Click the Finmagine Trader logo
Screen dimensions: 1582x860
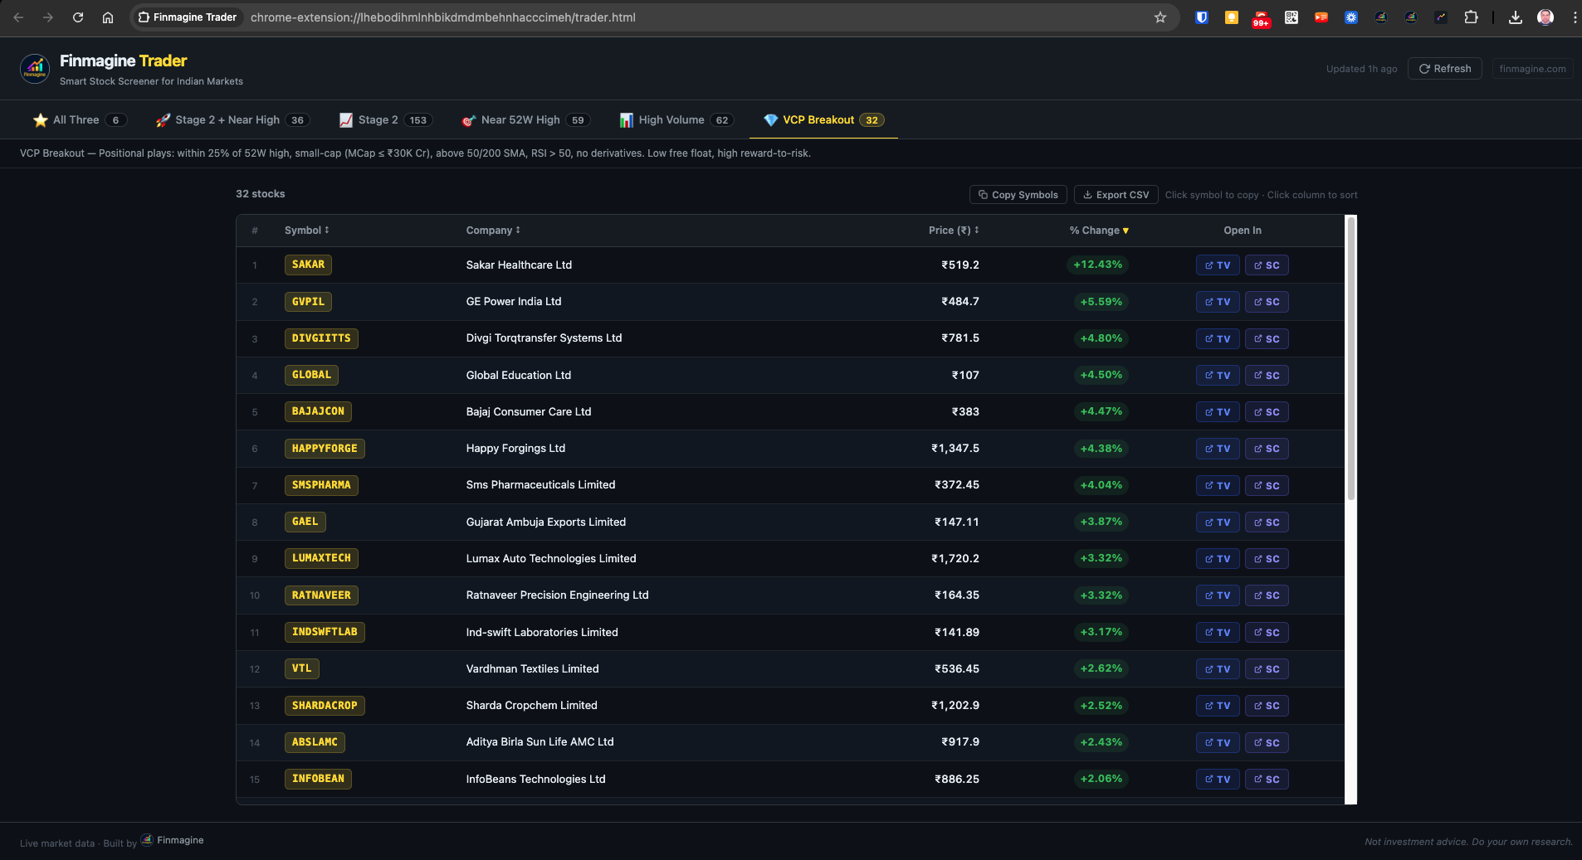click(36, 68)
